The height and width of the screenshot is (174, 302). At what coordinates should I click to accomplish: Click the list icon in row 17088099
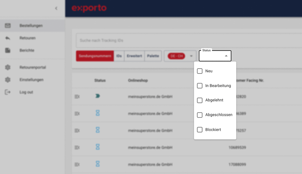77,165
